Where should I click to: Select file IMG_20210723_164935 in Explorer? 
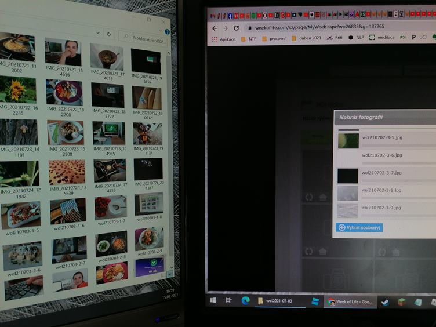109,138
